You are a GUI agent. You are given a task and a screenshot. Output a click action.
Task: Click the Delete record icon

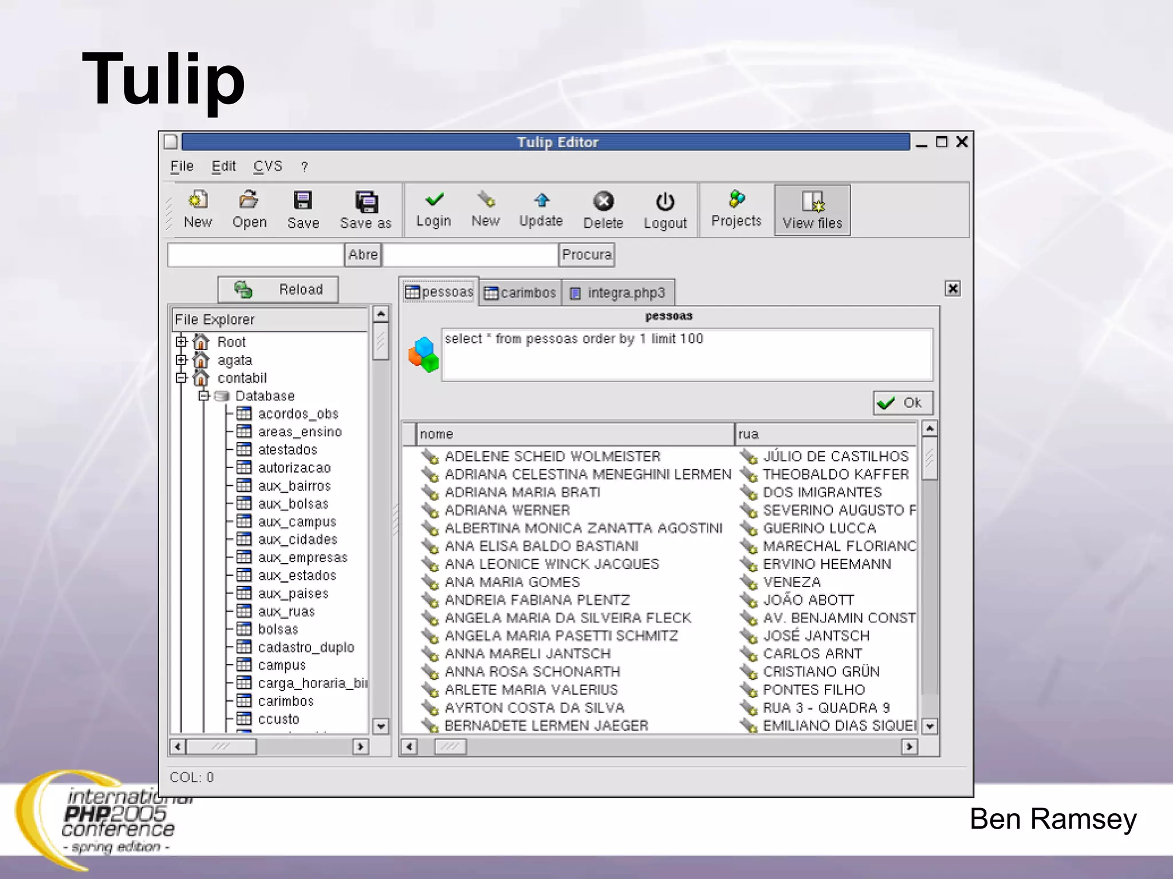603,201
